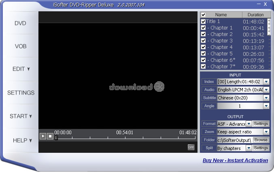Minimize the iSofter window
The width and height of the screenshot is (274, 173).
[x=259, y=4]
